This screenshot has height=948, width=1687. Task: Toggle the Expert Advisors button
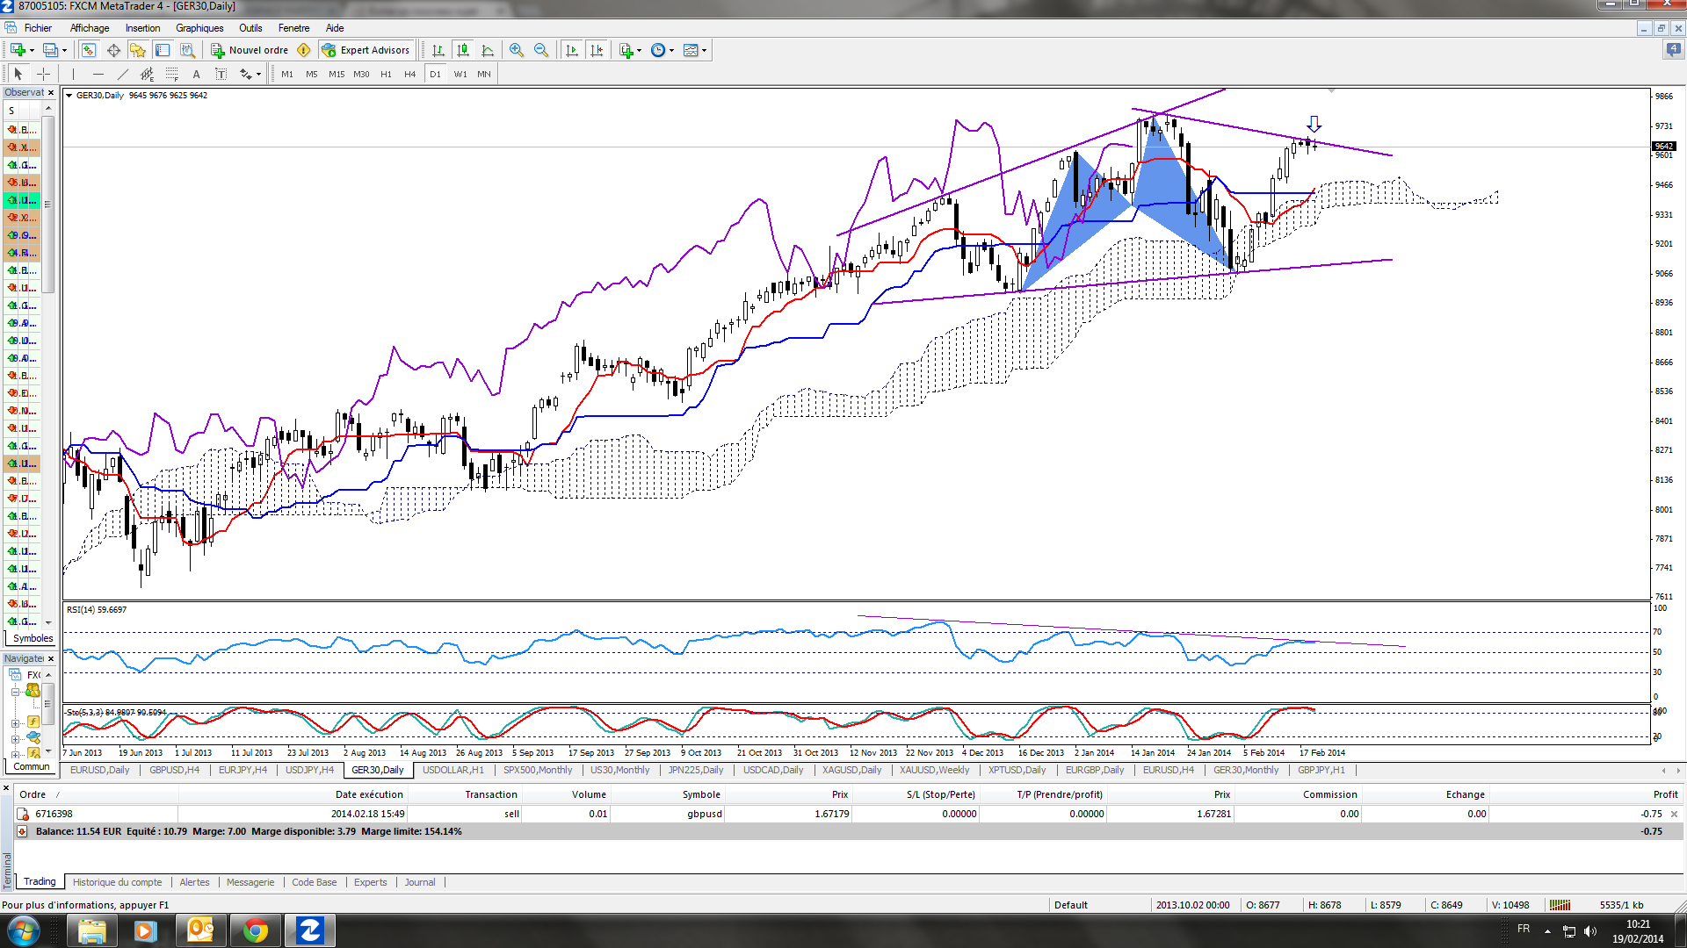click(366, 50)
